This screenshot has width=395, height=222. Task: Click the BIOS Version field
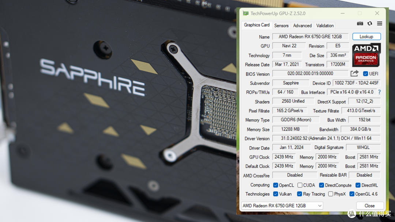(x=310, y=73)
